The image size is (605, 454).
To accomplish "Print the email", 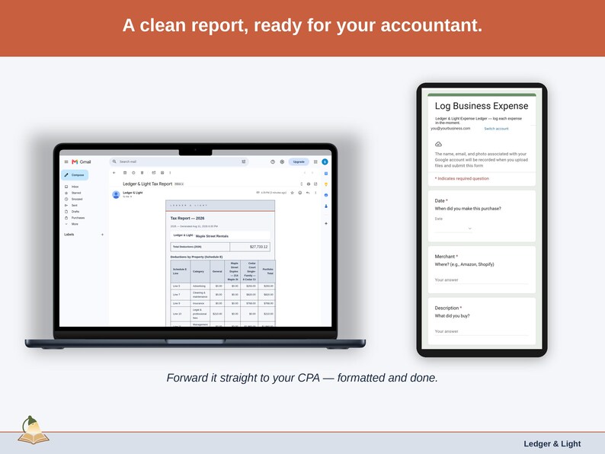I will (x=309, y=184).
